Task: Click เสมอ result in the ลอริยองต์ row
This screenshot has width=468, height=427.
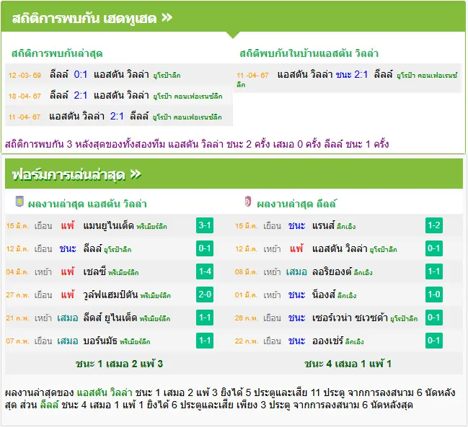Action: click(296, 271)
